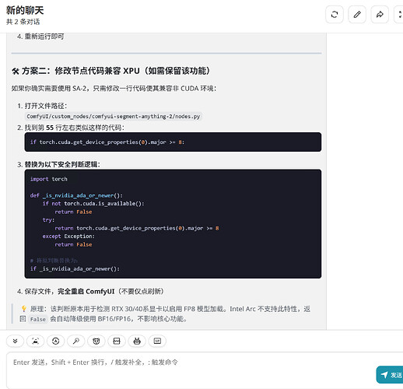Click the square split-panel icon
This screenshot has width=403, height=389.
click(x=117, y=341)
